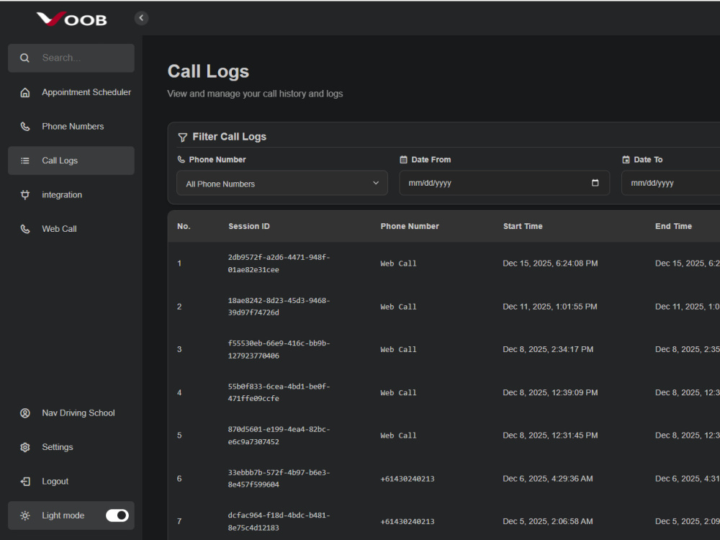Click the Nav Driving School profile icon
This screenshot has width=720, height=540.
[25, 413]
